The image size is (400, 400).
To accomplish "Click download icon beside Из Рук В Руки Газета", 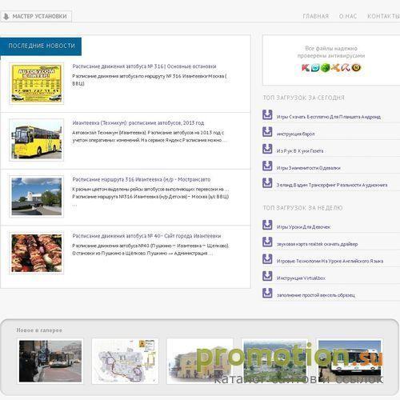I will coord(267,149).
